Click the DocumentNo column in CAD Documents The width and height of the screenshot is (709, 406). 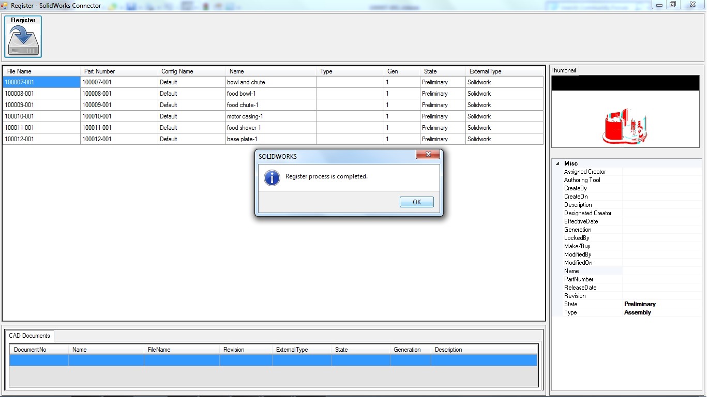tap(39, 350)
